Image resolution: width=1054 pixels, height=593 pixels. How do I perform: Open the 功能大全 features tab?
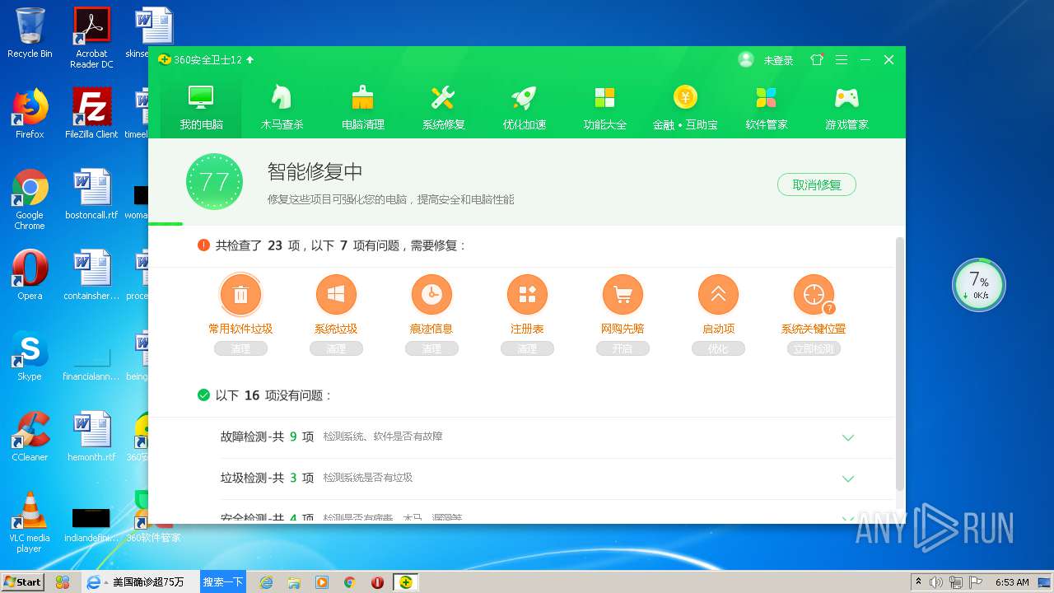pyautogui.click(x=605, y=108)
